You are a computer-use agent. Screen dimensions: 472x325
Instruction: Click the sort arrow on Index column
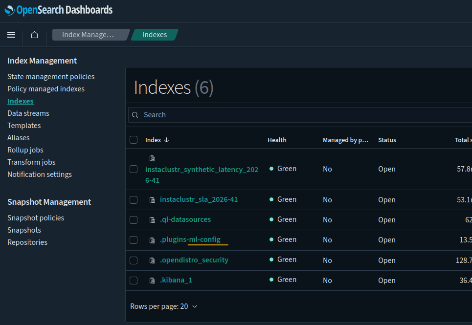coord(166,140)
